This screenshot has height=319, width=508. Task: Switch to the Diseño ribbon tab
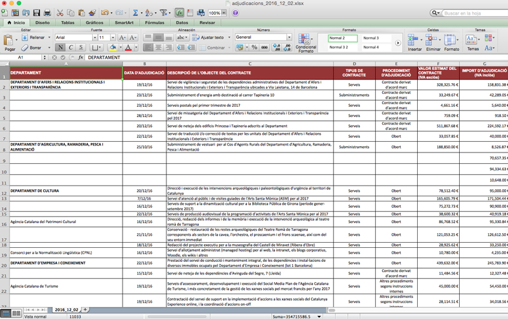coord(43,23)
